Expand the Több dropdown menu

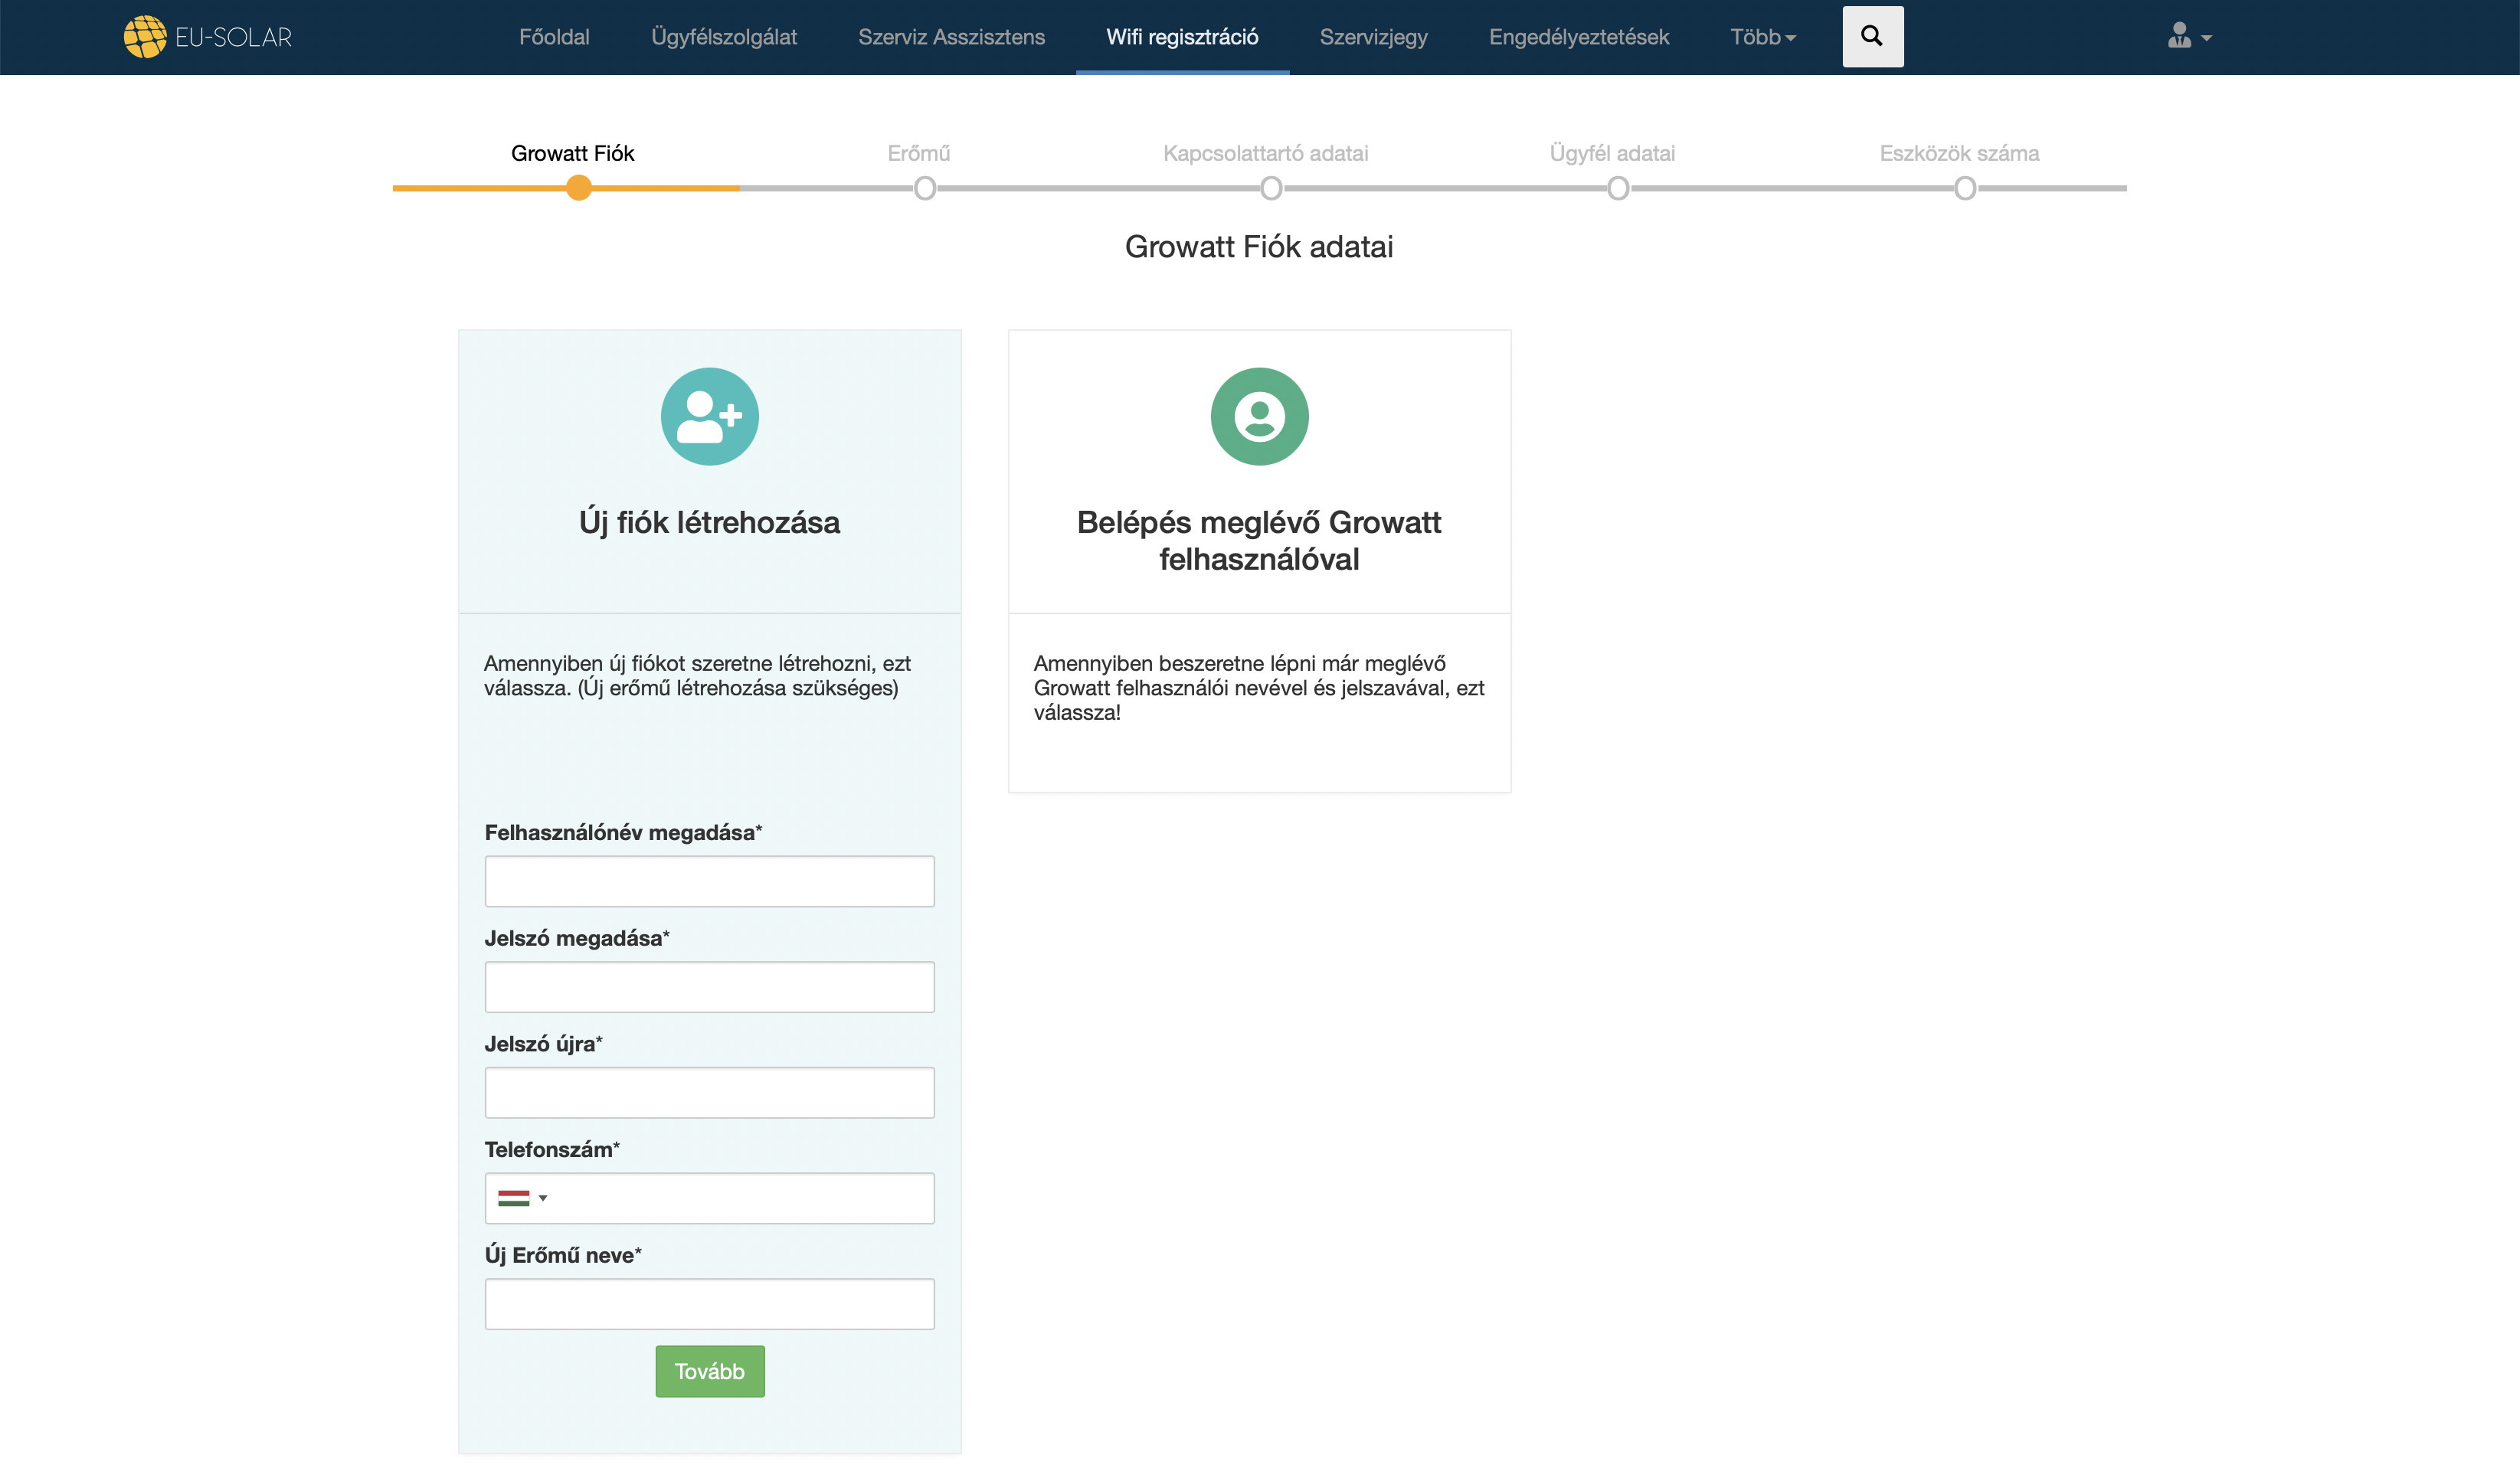pos(1762,37)
